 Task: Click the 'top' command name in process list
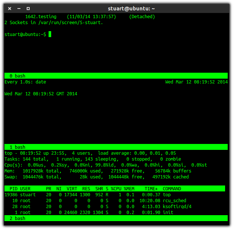[167, 195]
